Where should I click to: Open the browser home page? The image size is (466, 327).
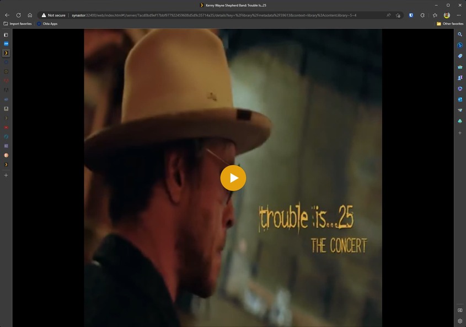(30, 15)
